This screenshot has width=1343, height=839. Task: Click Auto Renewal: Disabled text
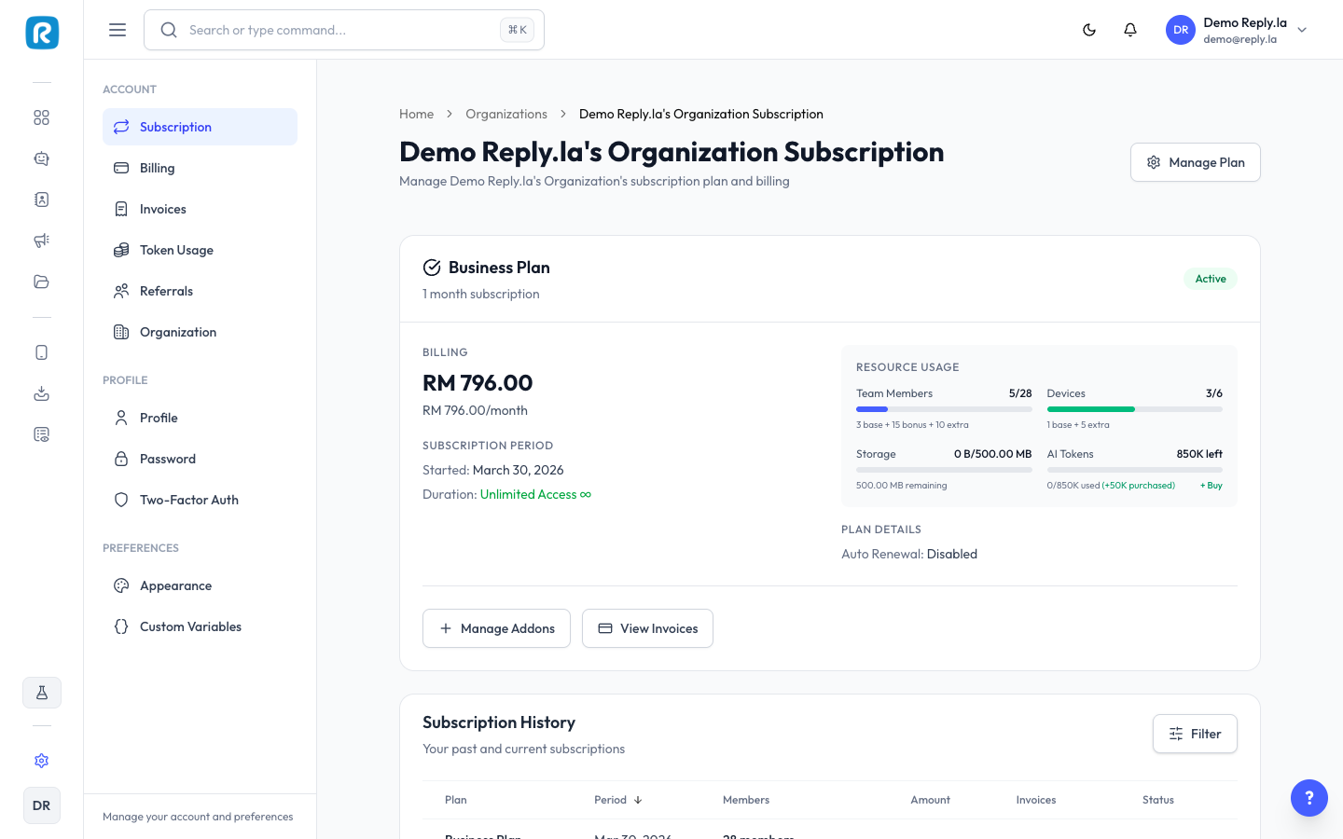(x=909, y=554)
